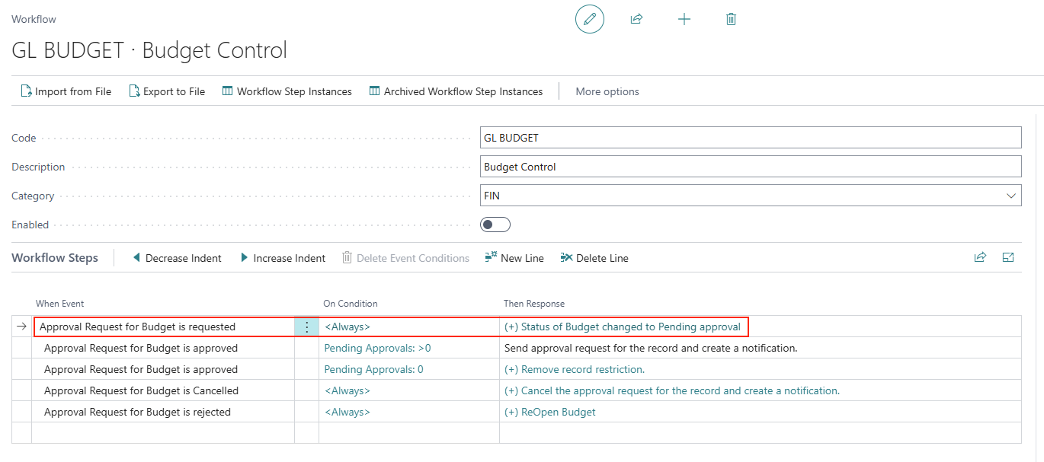Click Increase Indent button
This screenshot has height=462, width=1044.
[x=283, y=258]
